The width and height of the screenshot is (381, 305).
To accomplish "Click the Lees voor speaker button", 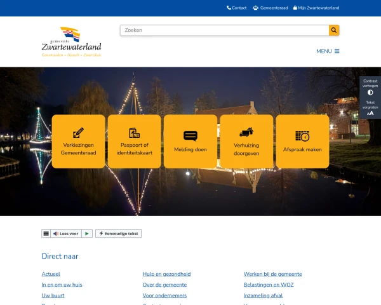I will click(66, 234).
